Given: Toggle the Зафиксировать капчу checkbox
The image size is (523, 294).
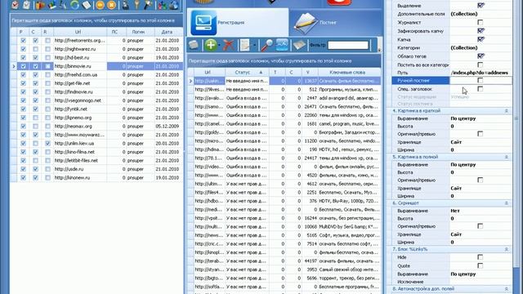Looking at the screenshot, I should click(481, 31).
